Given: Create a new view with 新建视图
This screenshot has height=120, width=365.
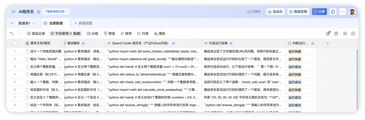Looking at the screenshot, I should [x=83, y=23].
